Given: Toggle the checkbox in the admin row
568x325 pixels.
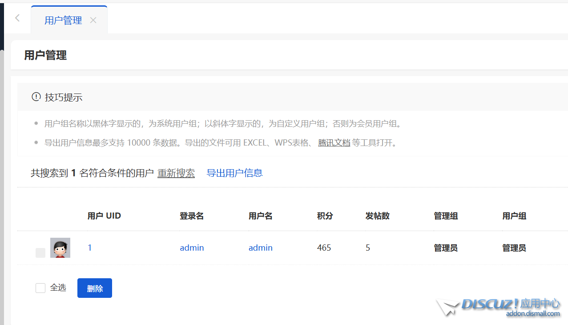Looking at the screenshot, I should (x=40, y=252).
